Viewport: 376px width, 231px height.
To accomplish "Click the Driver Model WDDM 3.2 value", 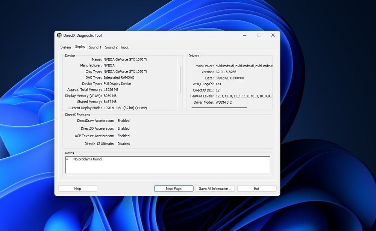I will (224, 102).
